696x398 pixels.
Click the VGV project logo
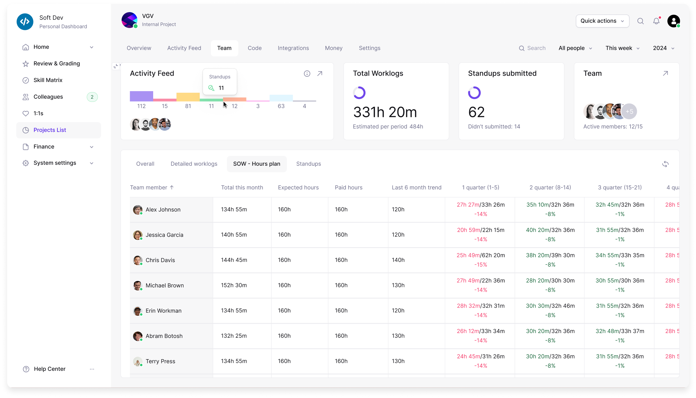tap(130, 20)
